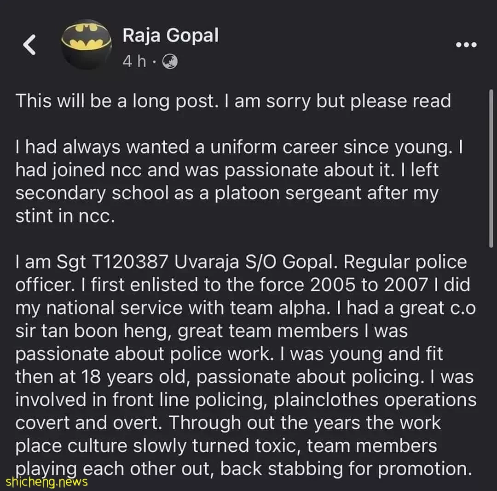The image size is (497, 491).
Task: Click the "This will be a long post" line
Action: (233, 101)
